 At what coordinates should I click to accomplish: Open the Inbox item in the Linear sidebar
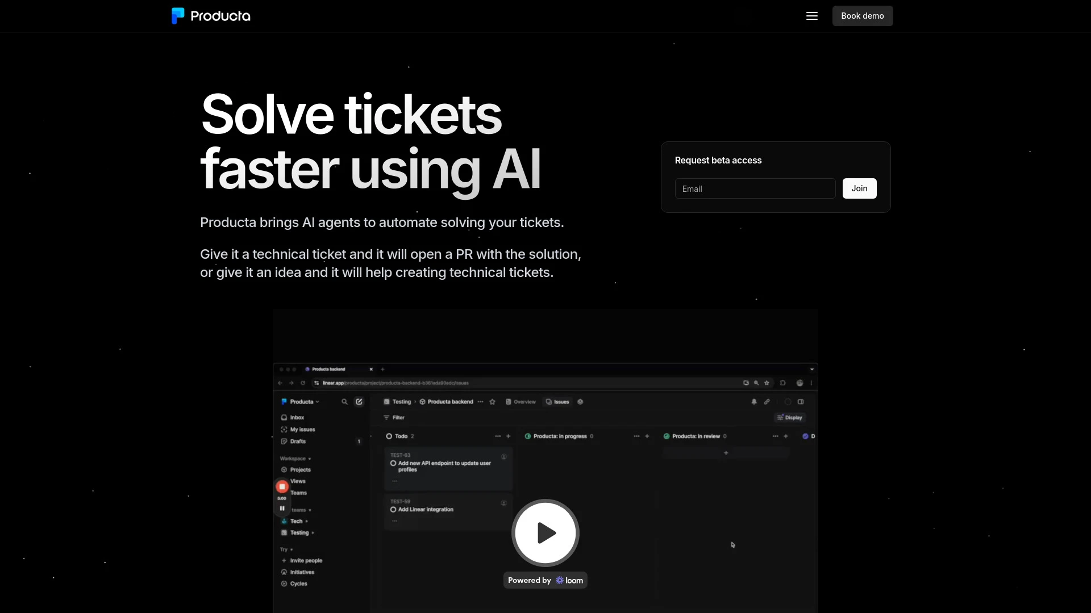coord(294,417)
